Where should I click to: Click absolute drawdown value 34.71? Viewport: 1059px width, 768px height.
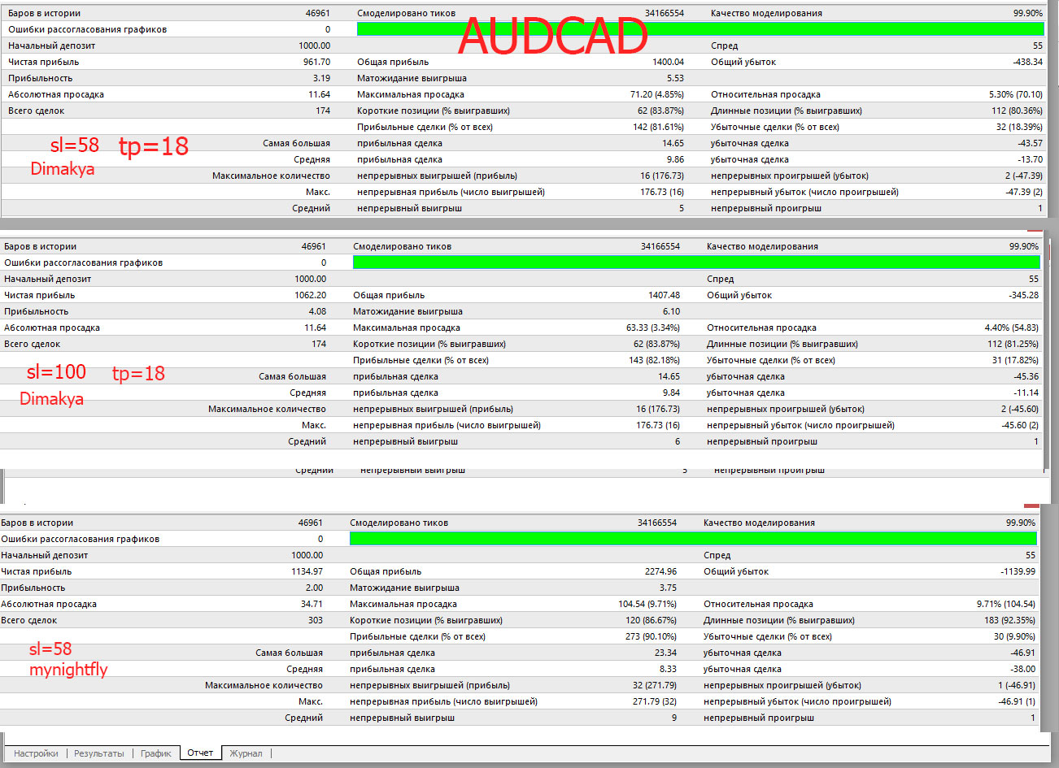pos(312,604)
